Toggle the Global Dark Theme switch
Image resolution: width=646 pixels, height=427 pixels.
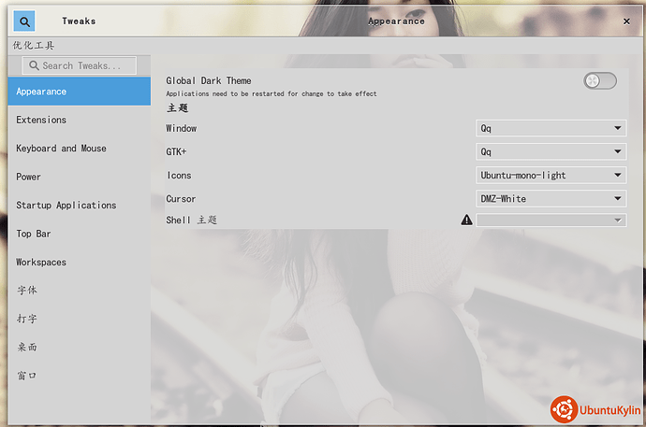coord(599,81)
